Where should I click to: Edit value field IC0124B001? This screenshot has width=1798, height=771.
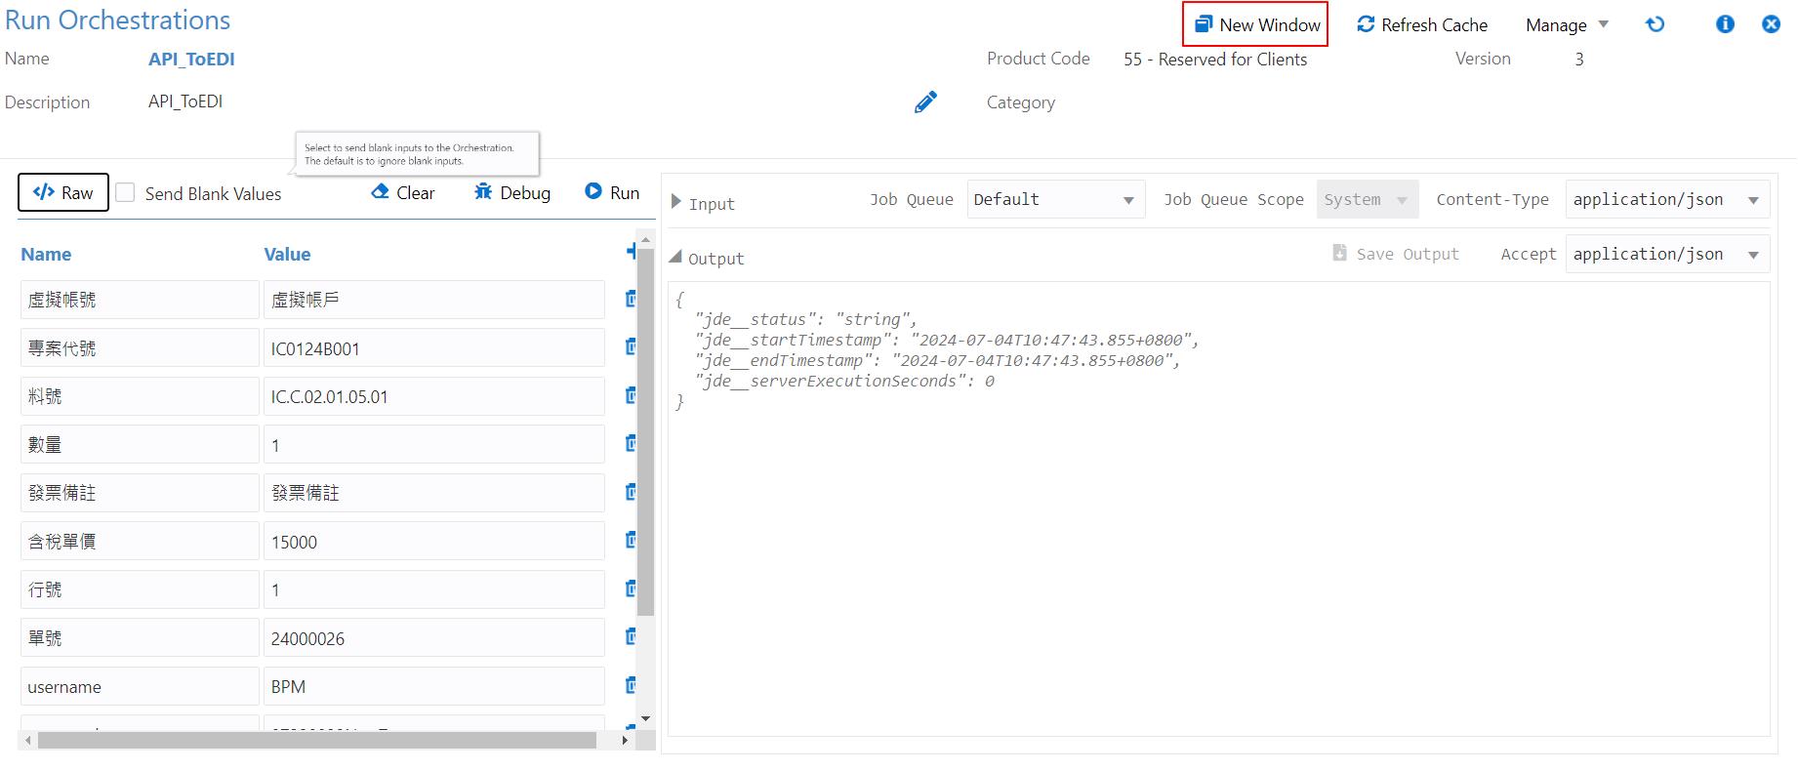tap(433, 348)
